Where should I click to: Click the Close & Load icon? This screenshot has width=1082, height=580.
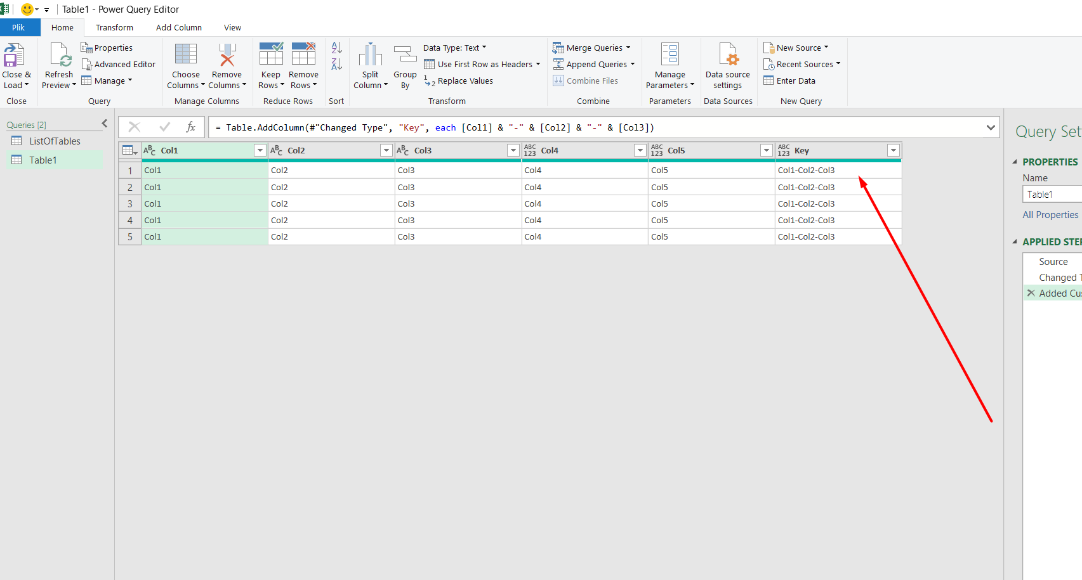(x=14, y=55)
